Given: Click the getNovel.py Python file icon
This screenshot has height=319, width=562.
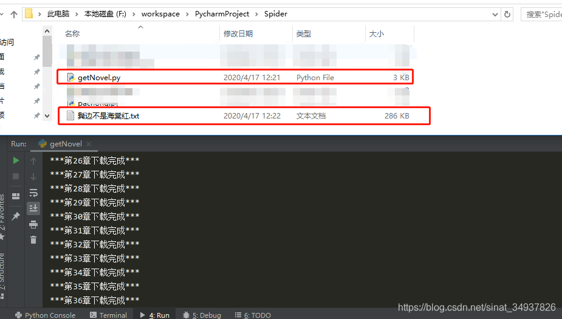Looking at the screenshot, I should coord(70,77).
